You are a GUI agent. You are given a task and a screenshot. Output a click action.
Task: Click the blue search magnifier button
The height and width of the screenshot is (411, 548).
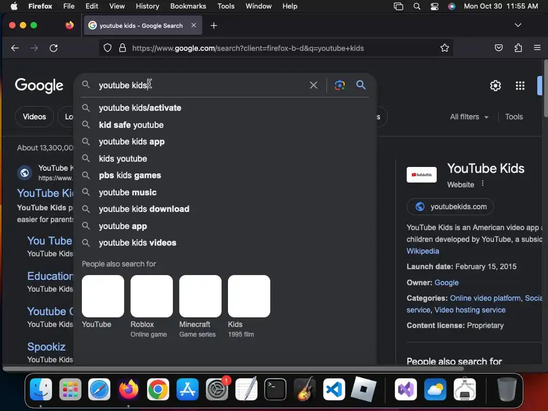coord(361,85)
